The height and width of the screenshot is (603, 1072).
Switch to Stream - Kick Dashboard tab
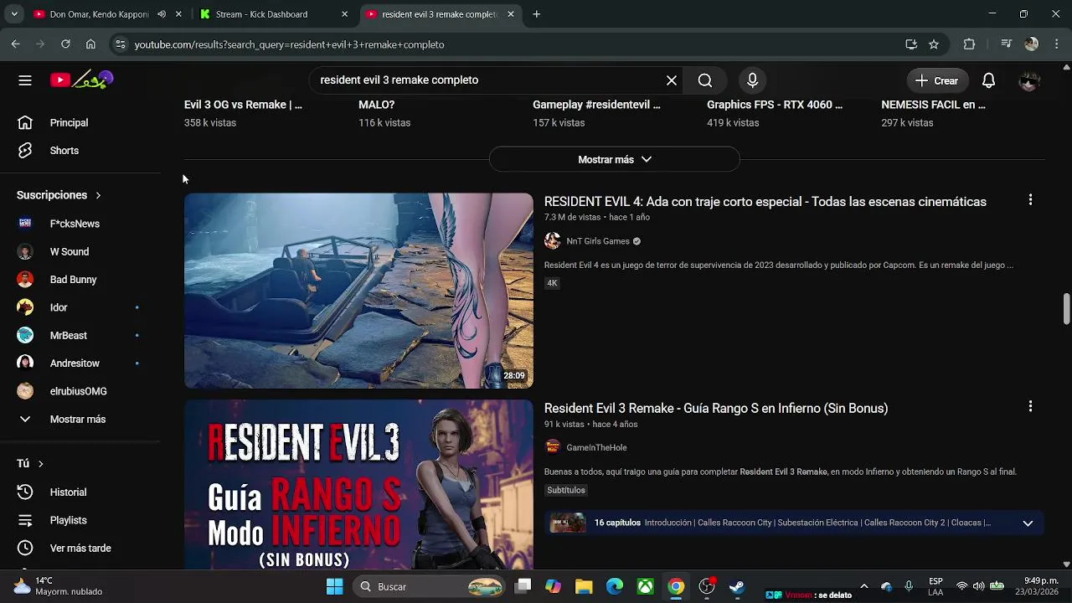tap(261, 14)
